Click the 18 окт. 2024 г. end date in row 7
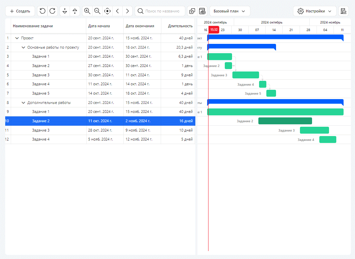Screen dimensions: 355x259 tap(142, 93)
